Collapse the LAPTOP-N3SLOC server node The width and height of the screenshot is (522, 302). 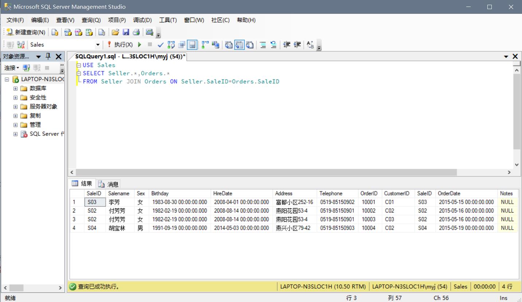[7, 79]
